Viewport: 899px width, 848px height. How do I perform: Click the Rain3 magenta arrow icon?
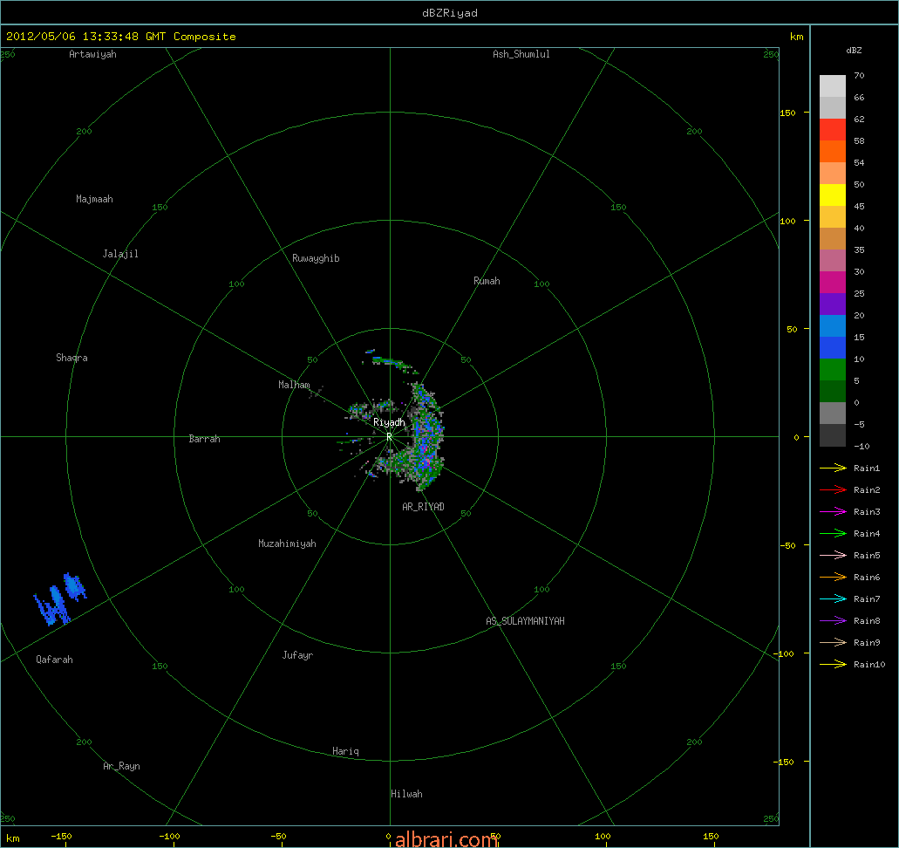coord(833,512)
